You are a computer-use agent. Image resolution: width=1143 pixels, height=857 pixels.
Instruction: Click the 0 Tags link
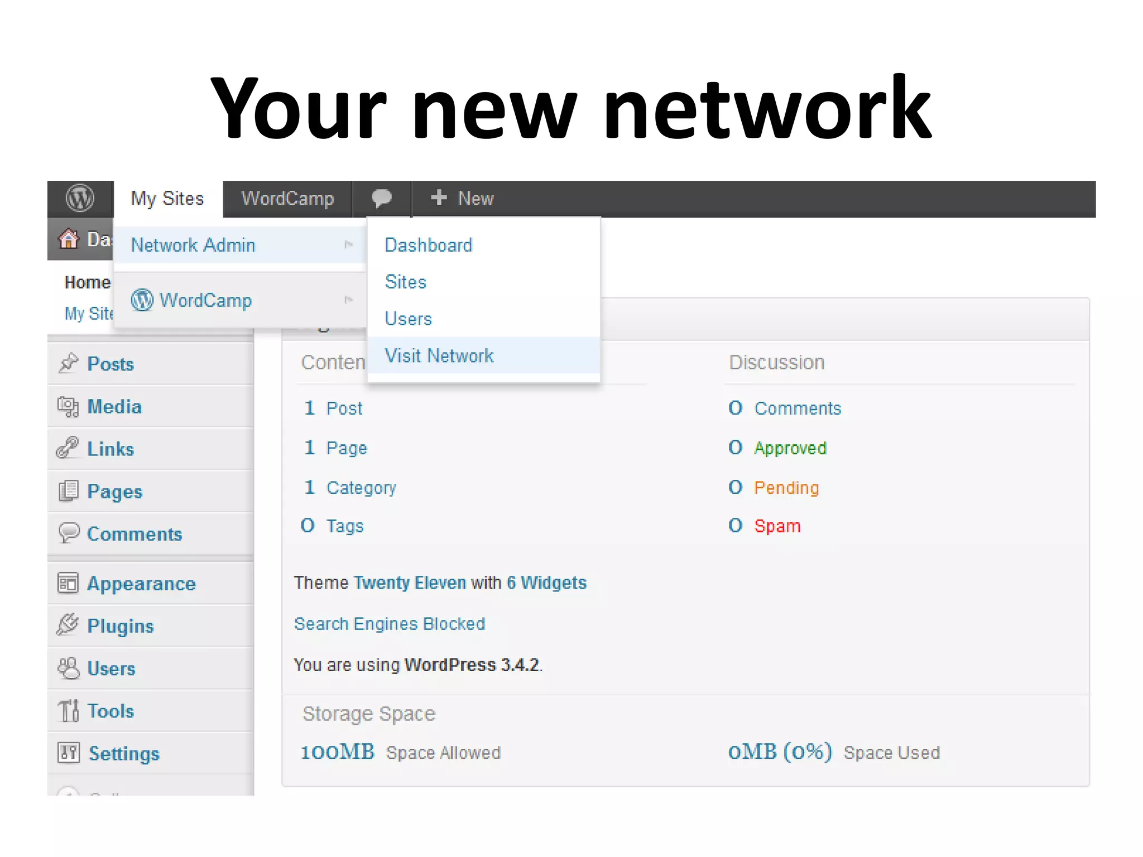click(x=332, y=526)
